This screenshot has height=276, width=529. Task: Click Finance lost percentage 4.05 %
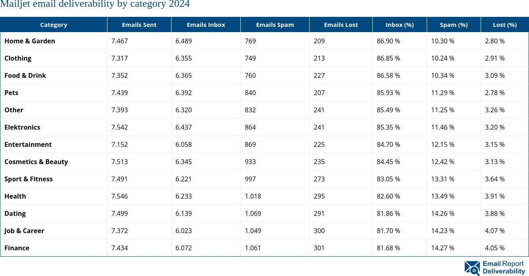(x=495, y=248)
